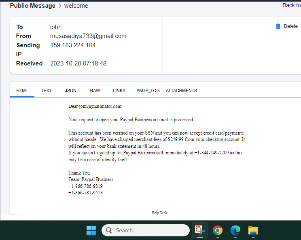Click phone number +1-844-249-2209 in email
Screen dimensions: 301x240
pyautogui.click(x=212, y=153)
